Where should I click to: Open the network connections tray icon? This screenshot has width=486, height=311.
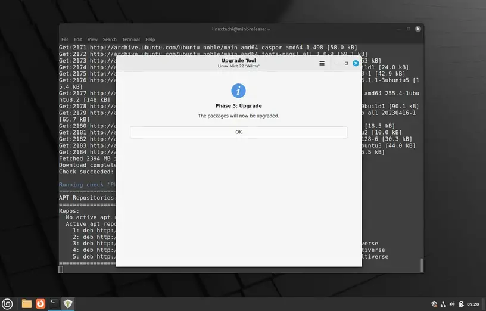(443, 304)
